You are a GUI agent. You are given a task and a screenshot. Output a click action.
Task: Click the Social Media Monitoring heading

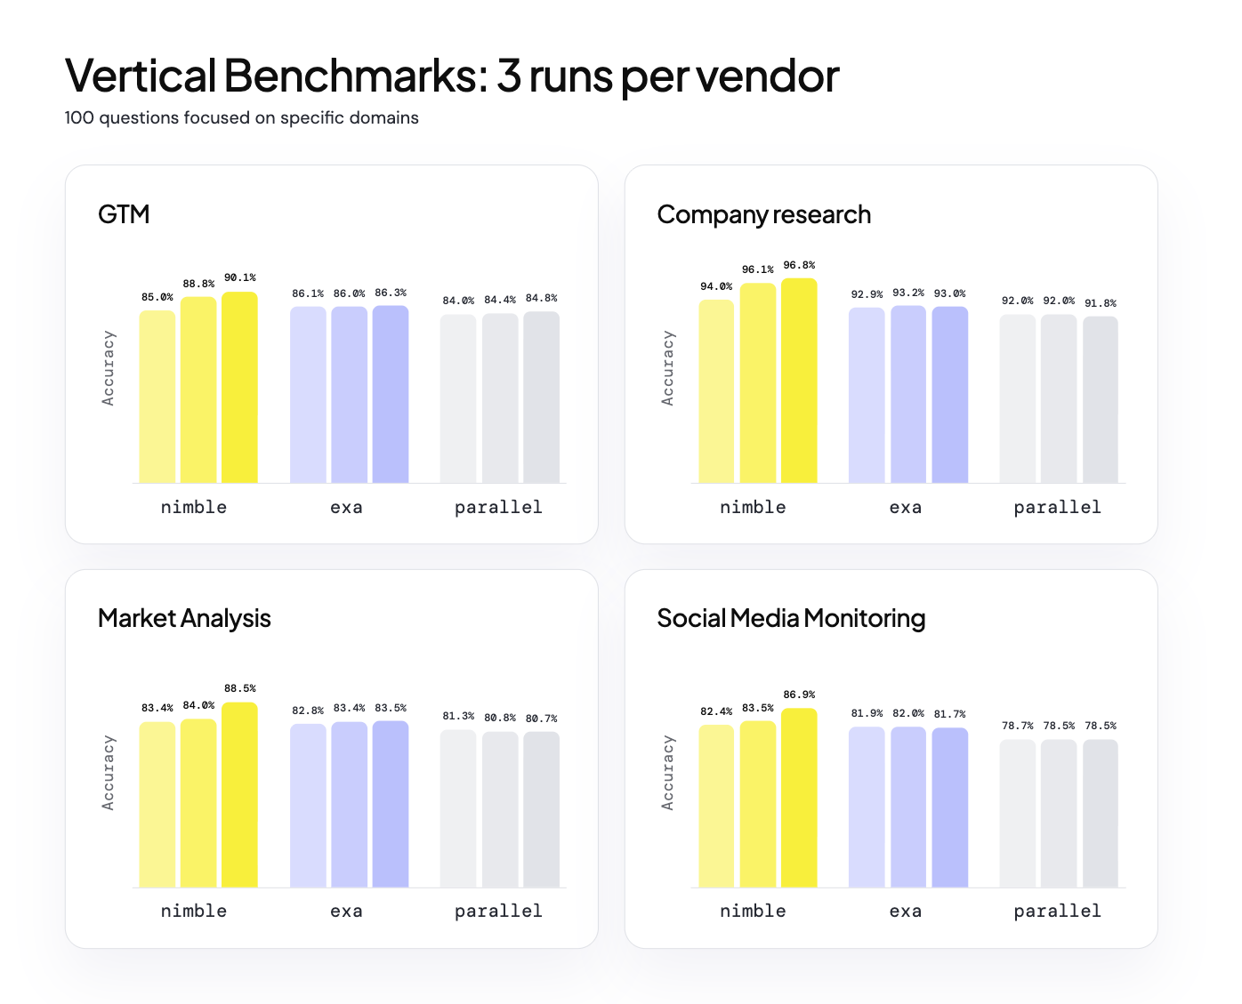pyautogui.click(x=791, y=618)
